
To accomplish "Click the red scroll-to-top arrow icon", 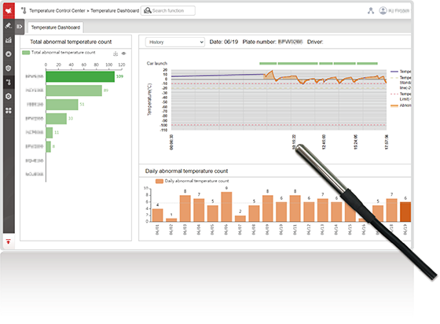I will pyautogui.click(x=9, y=241).
